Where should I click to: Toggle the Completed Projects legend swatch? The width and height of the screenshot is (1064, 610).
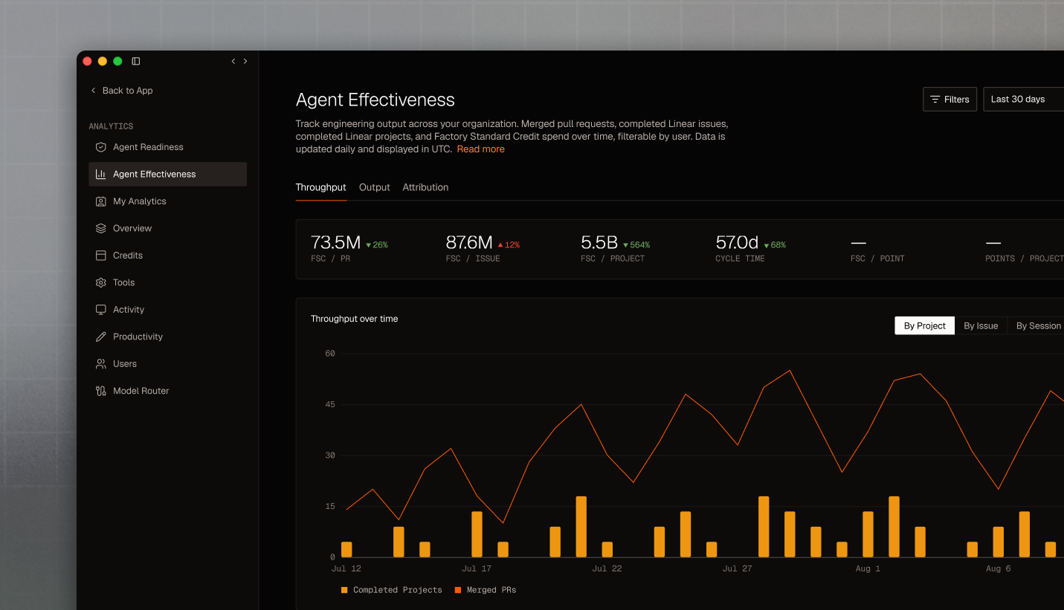[344, 590]
